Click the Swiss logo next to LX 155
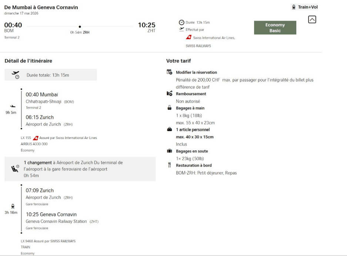The width and height of the screenshot is (347, 256). [x=36, y=138]
